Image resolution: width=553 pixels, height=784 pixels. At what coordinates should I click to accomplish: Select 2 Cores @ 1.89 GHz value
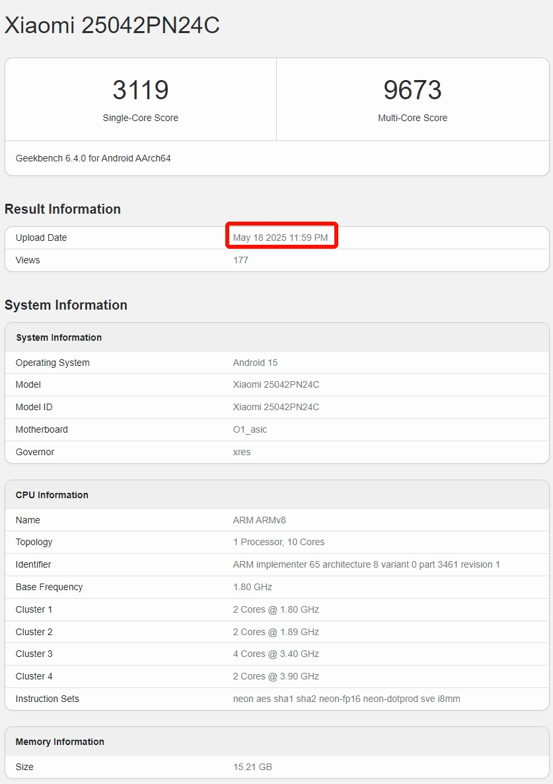[x=276, y=632]
